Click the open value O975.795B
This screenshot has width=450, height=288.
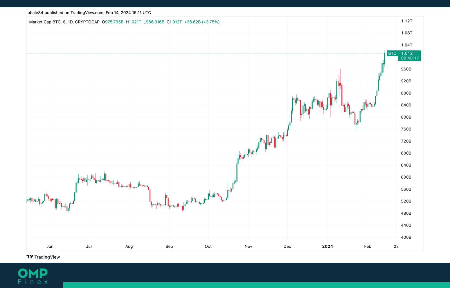coord(113,22)
